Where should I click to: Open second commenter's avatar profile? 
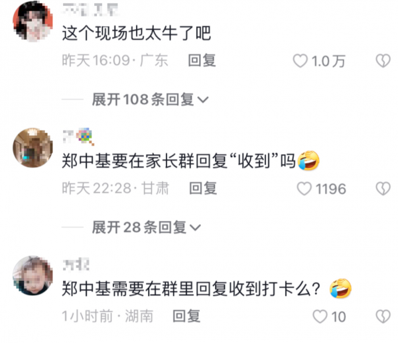[x=33, y=148]
